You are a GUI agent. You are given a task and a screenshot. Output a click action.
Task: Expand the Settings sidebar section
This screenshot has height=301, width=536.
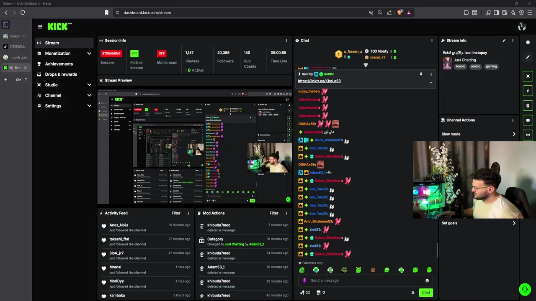coord(89,106)
